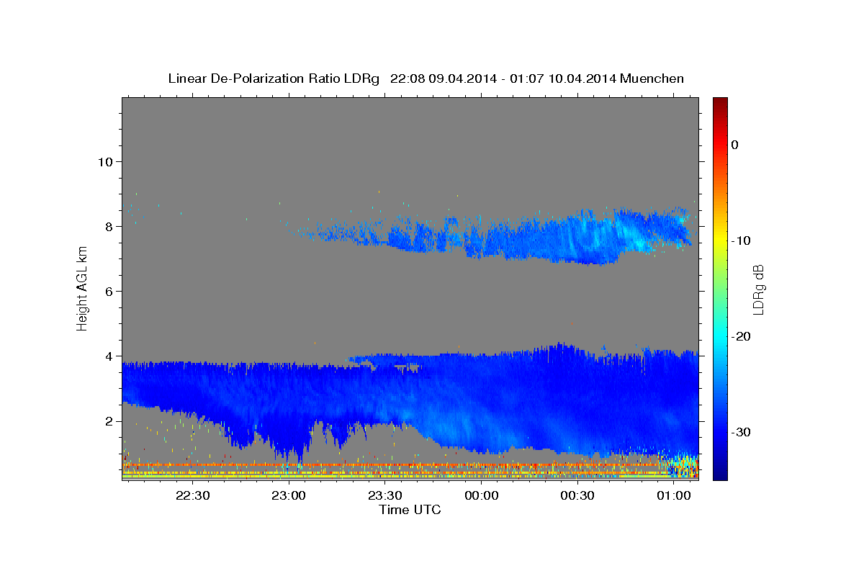This screenshot has width=864, height=576.
Task: Click the 23:30 time tick label
Action: click(385, 495)
